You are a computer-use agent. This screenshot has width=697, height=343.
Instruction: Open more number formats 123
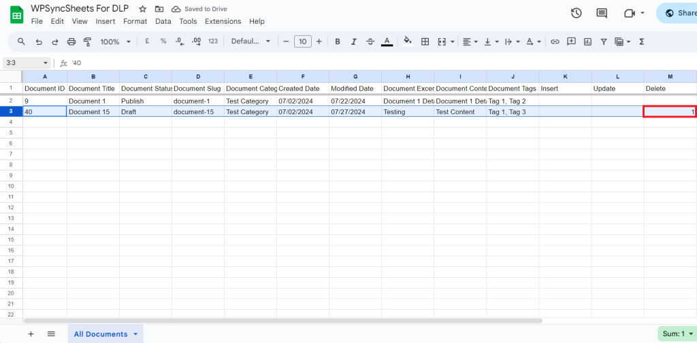pos(213,41)
